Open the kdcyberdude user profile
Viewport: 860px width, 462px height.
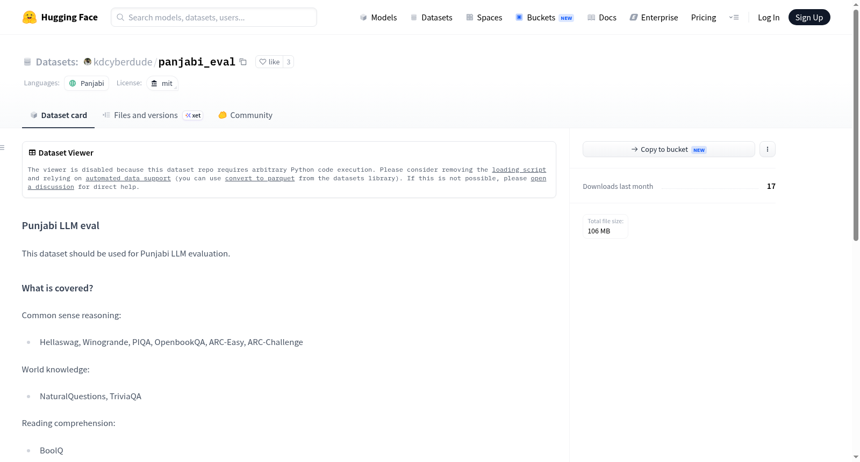click(123, 62)
